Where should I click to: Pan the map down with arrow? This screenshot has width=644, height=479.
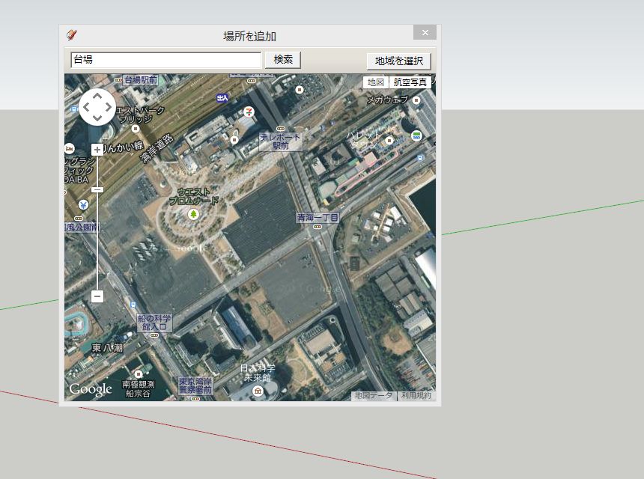coord(97,118)
